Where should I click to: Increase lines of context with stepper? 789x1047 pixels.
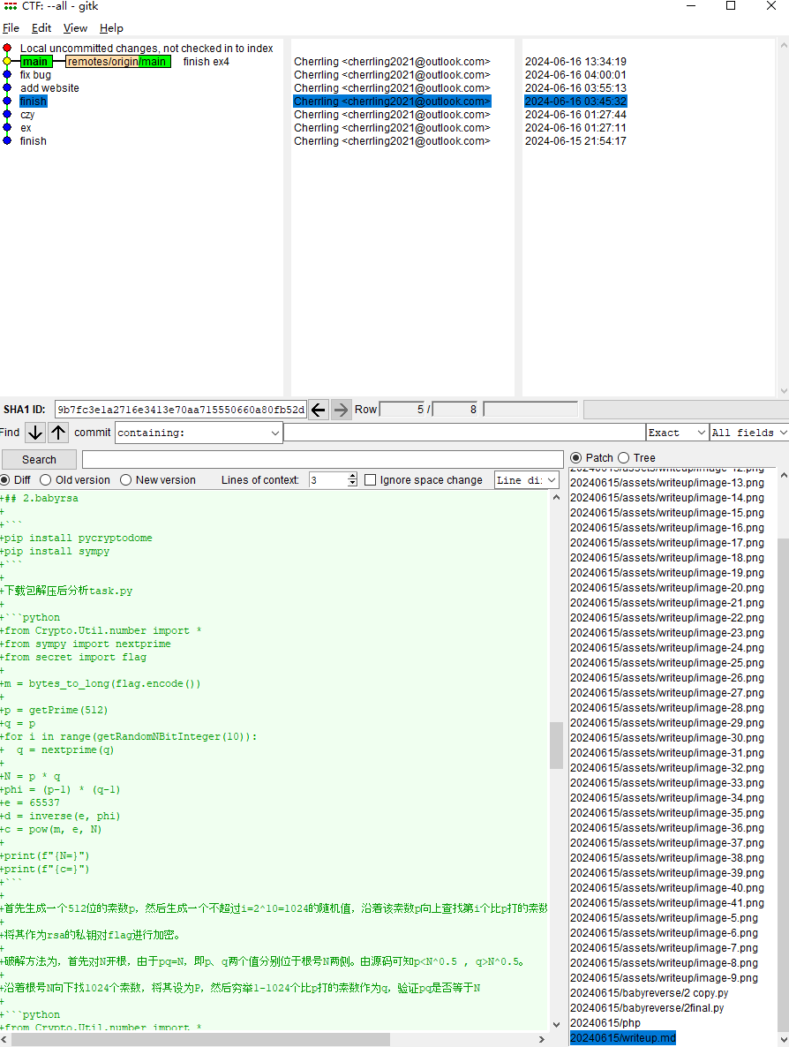pyautogui.click(x=352, y=477)
